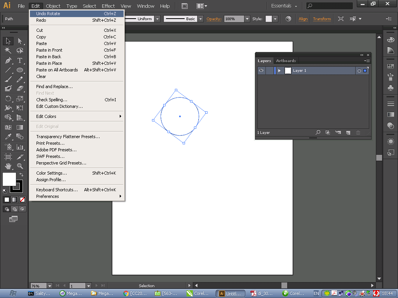Viewport: 398px width, 298px height.
Task: Select the Eyedropper tool
Action: (x=8, y=137)
